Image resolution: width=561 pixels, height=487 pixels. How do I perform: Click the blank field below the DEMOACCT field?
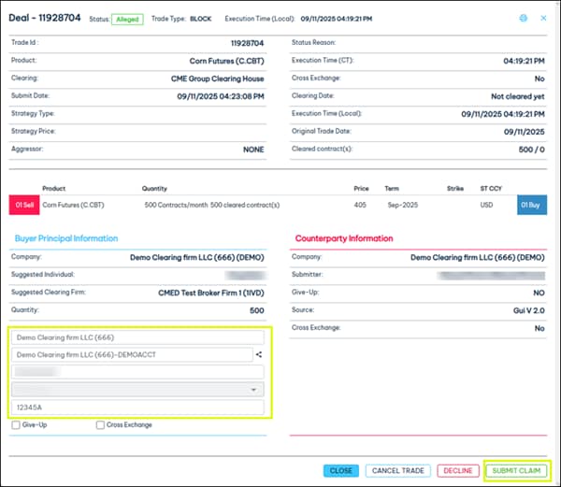pos(137,372)
